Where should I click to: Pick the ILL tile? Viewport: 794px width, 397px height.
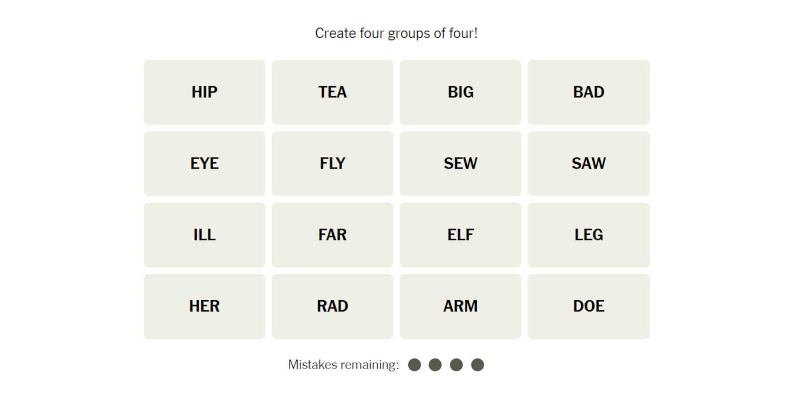[x=204, y=234]
